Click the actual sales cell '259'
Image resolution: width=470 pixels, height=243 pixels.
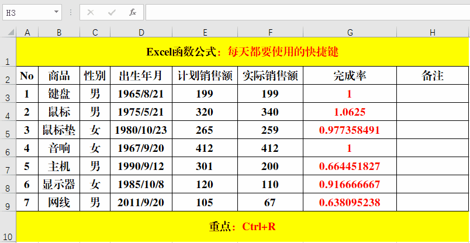[271, 130]
